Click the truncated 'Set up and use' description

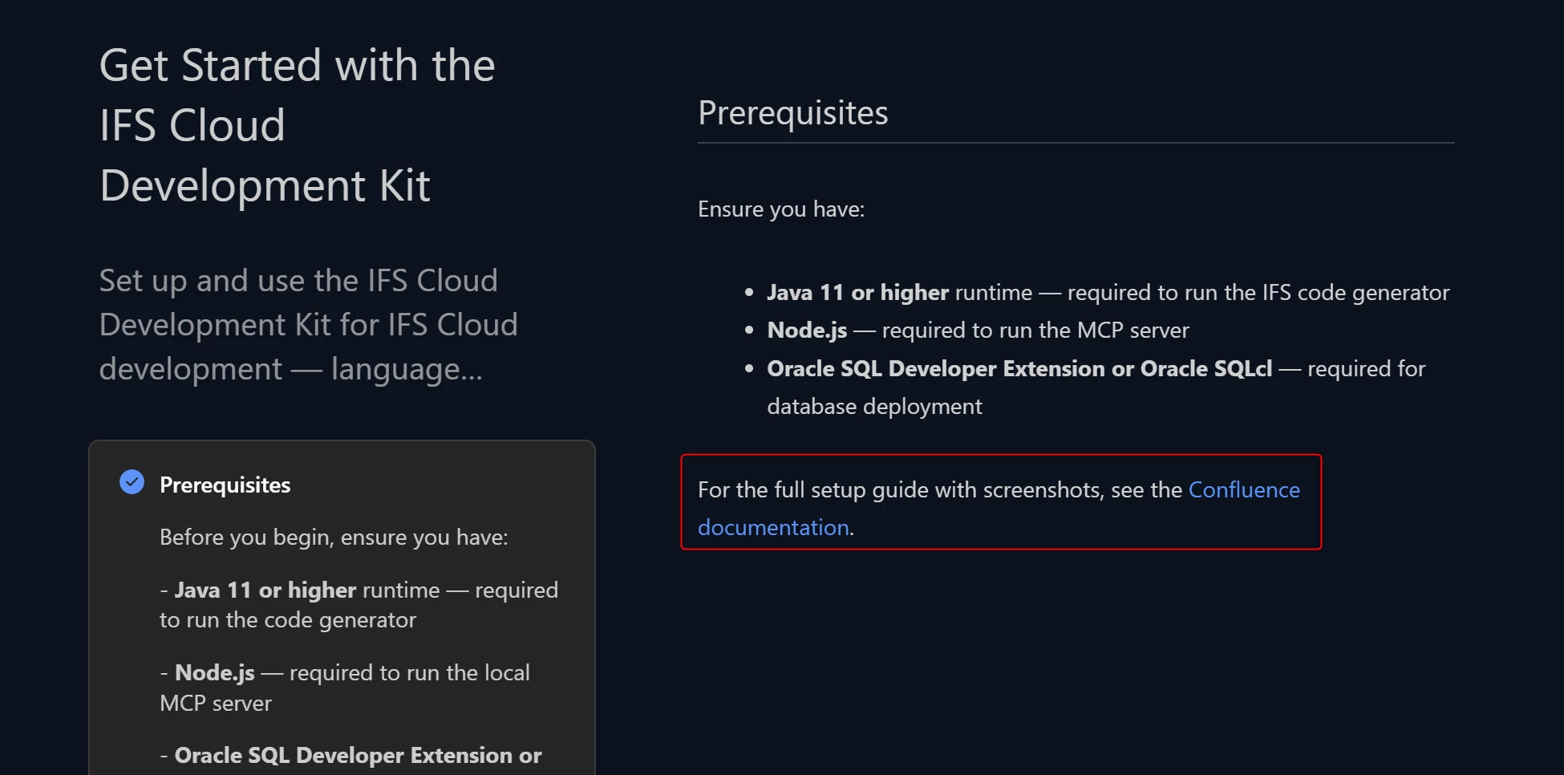pyautogui.click(x=308, y=325)
